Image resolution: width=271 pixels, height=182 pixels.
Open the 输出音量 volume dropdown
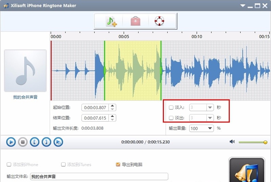(x=210, y=128)
